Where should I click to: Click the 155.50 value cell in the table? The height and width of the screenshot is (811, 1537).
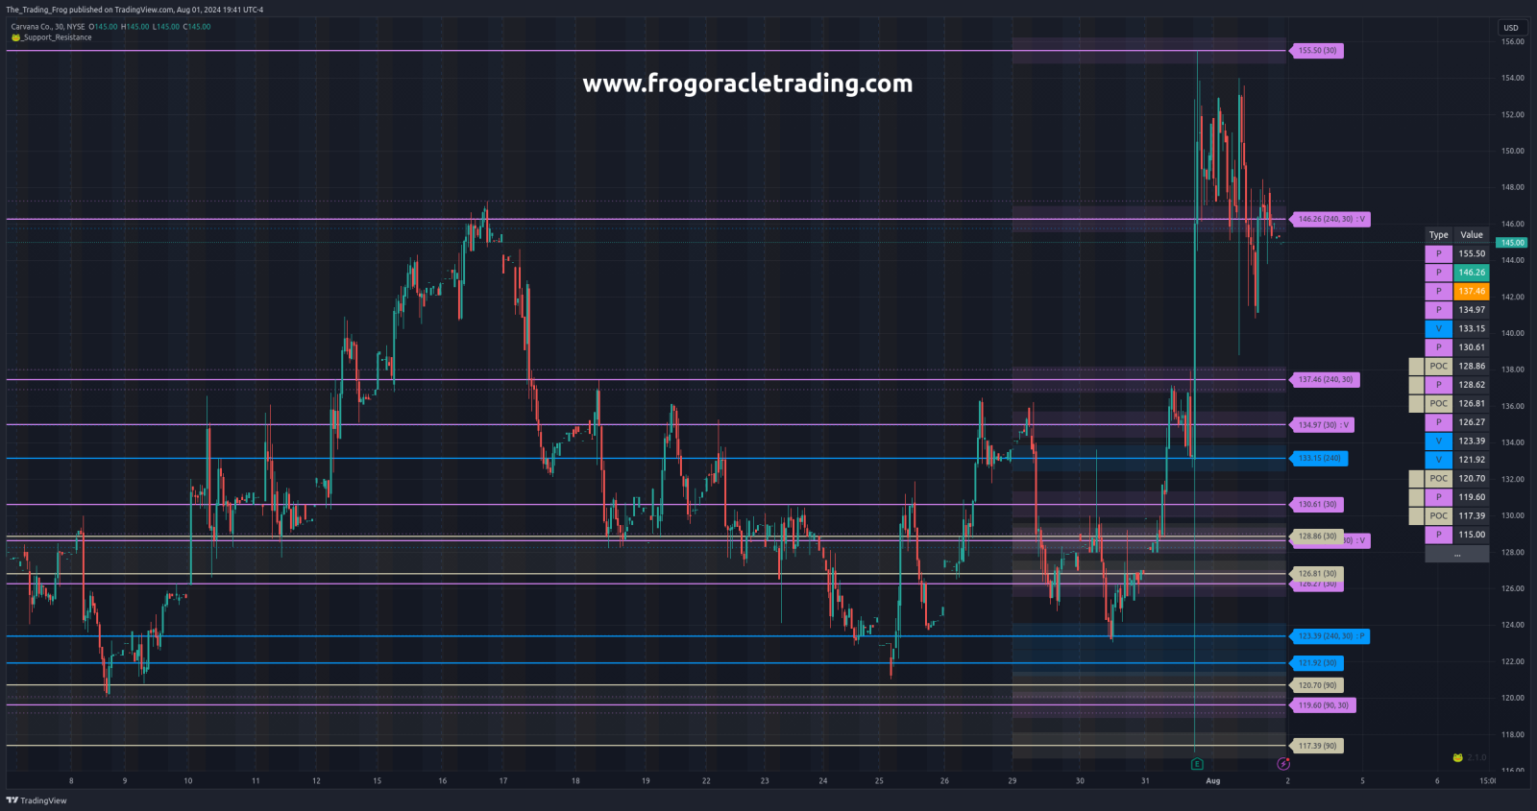pos(1472,254)
